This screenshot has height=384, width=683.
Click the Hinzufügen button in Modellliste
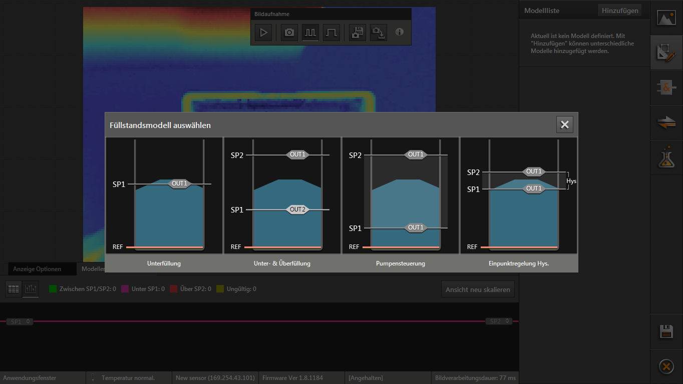tap(620, 10)
